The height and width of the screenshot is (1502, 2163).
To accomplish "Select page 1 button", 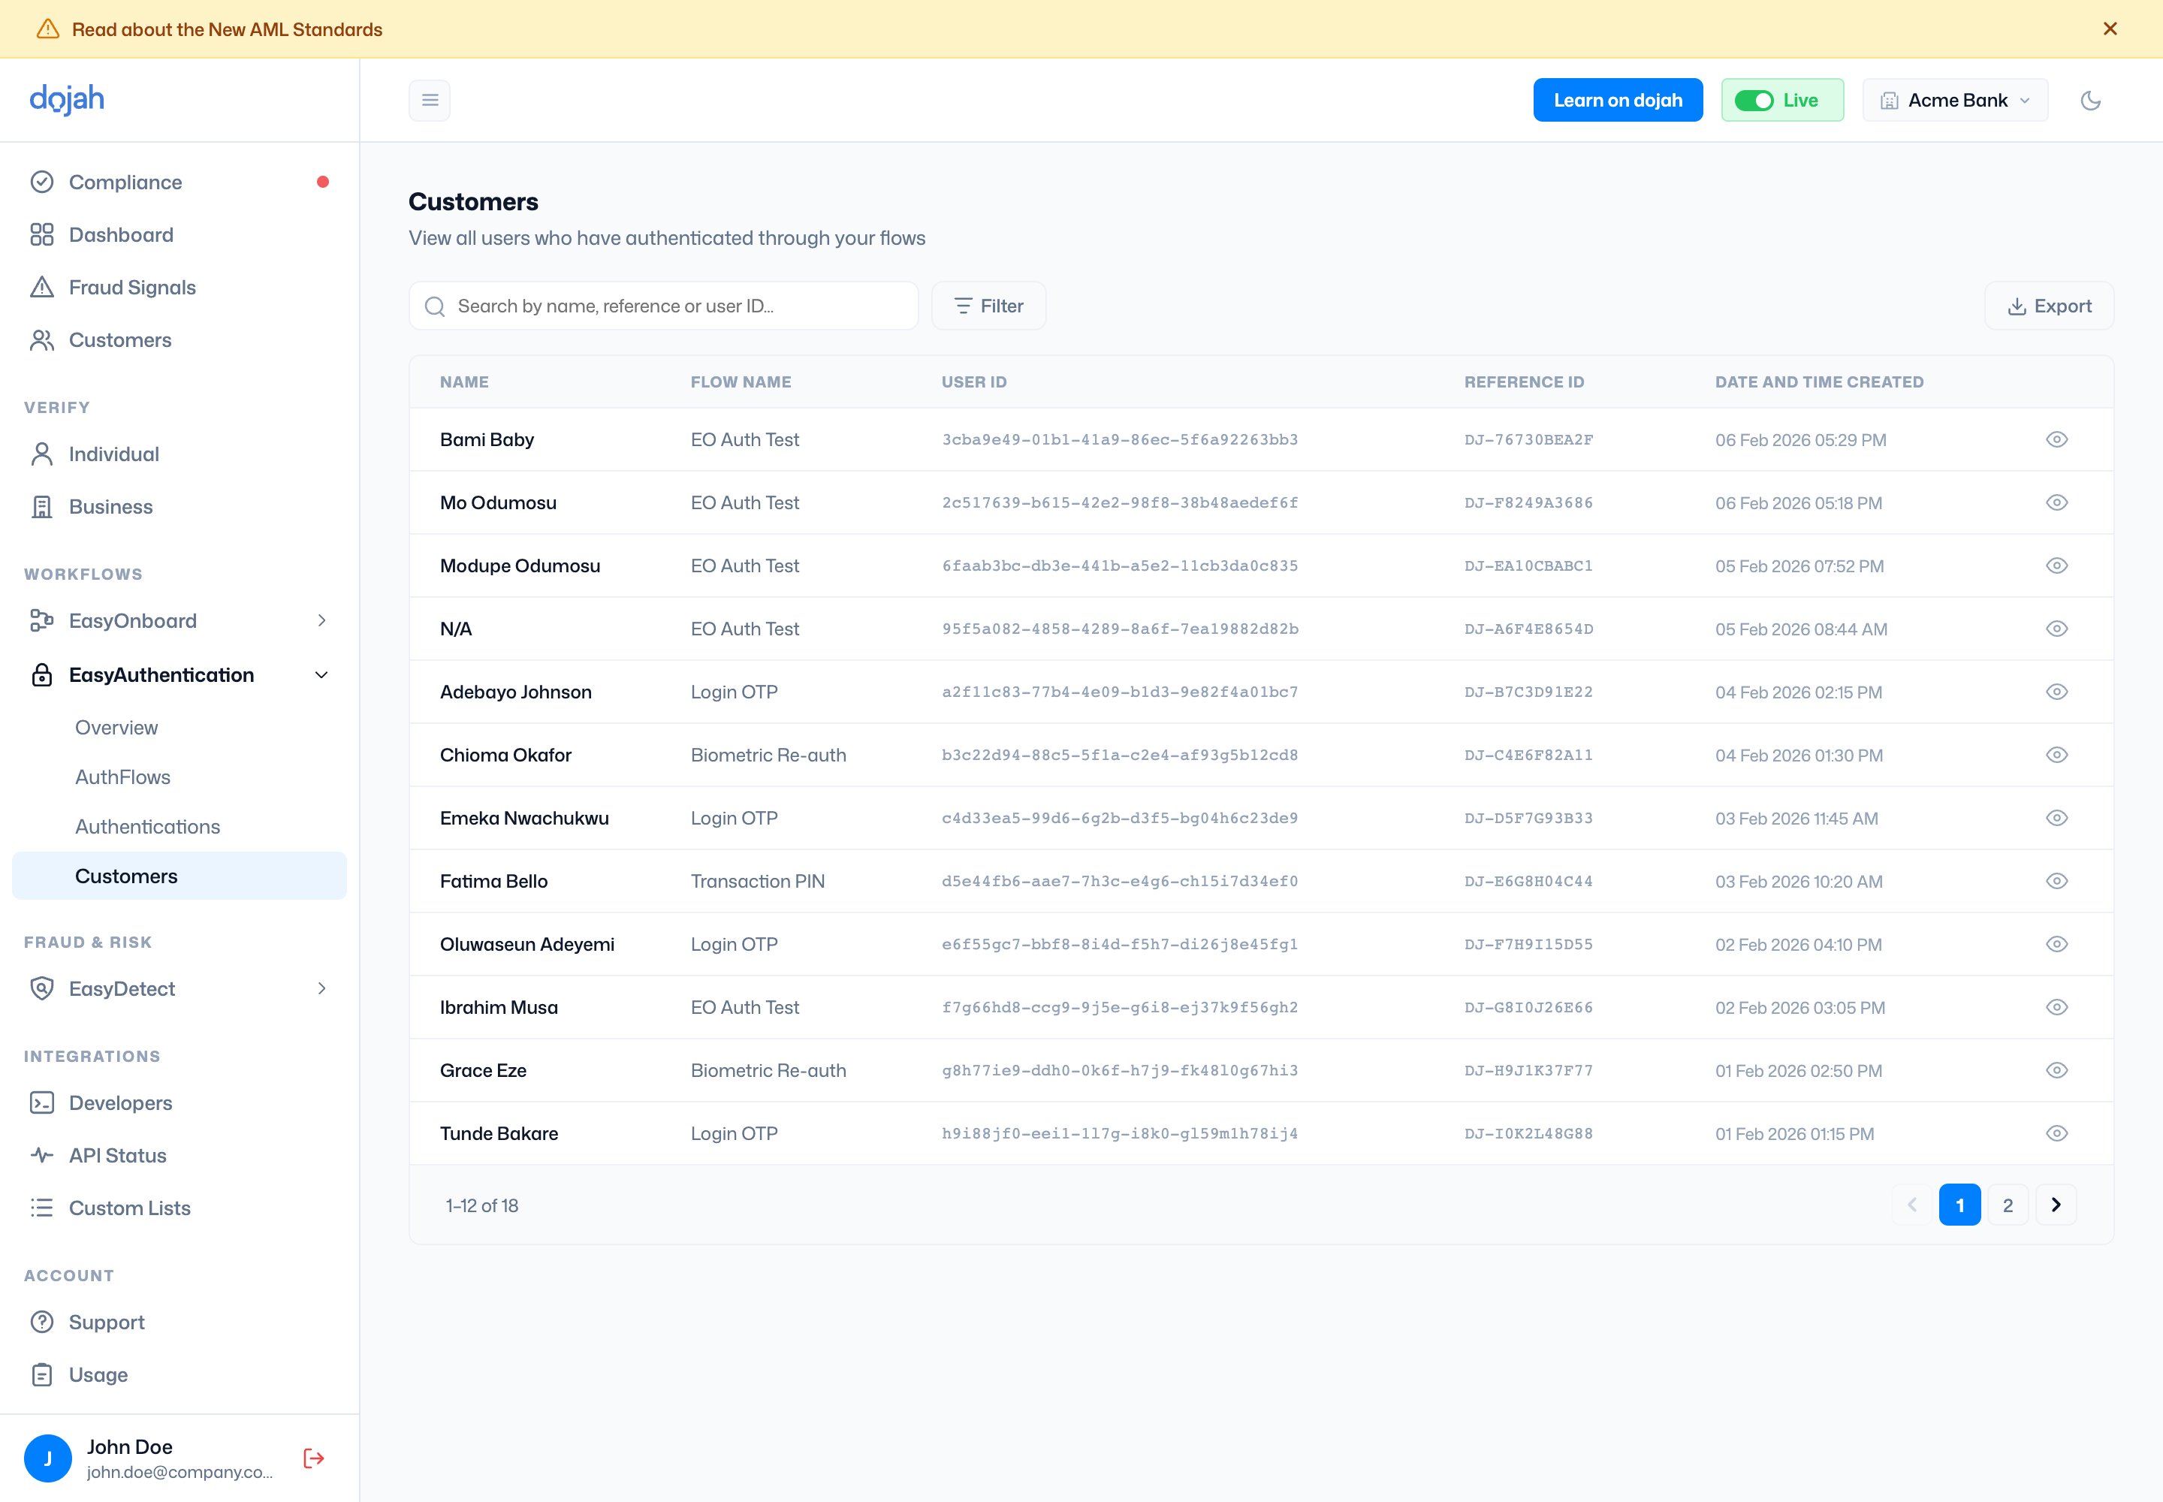I will [x=1959, y=1205].
